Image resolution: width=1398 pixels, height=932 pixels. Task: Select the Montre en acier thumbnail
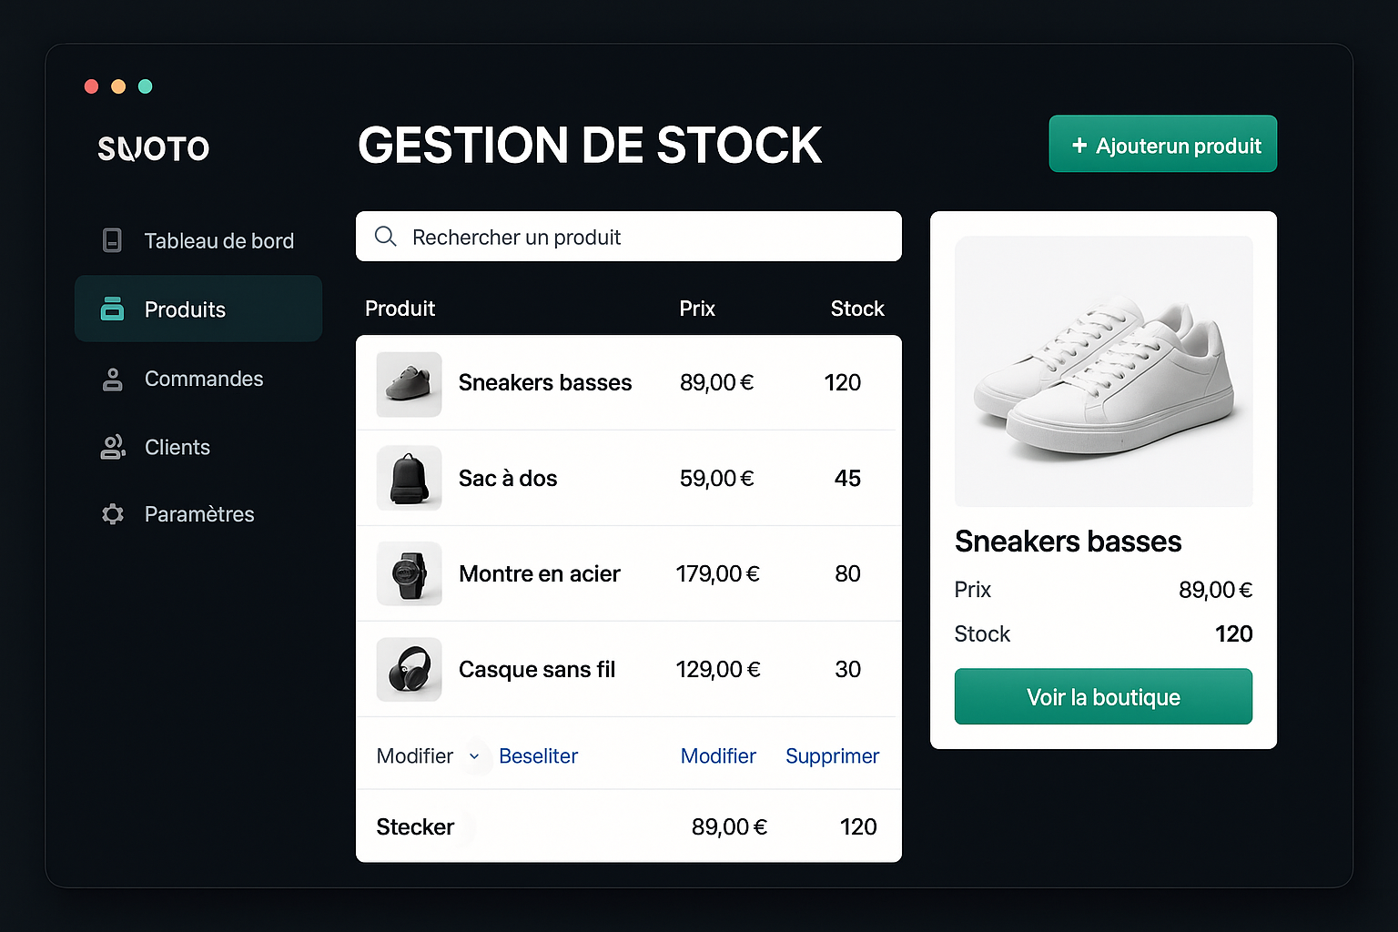click(409, 574)
